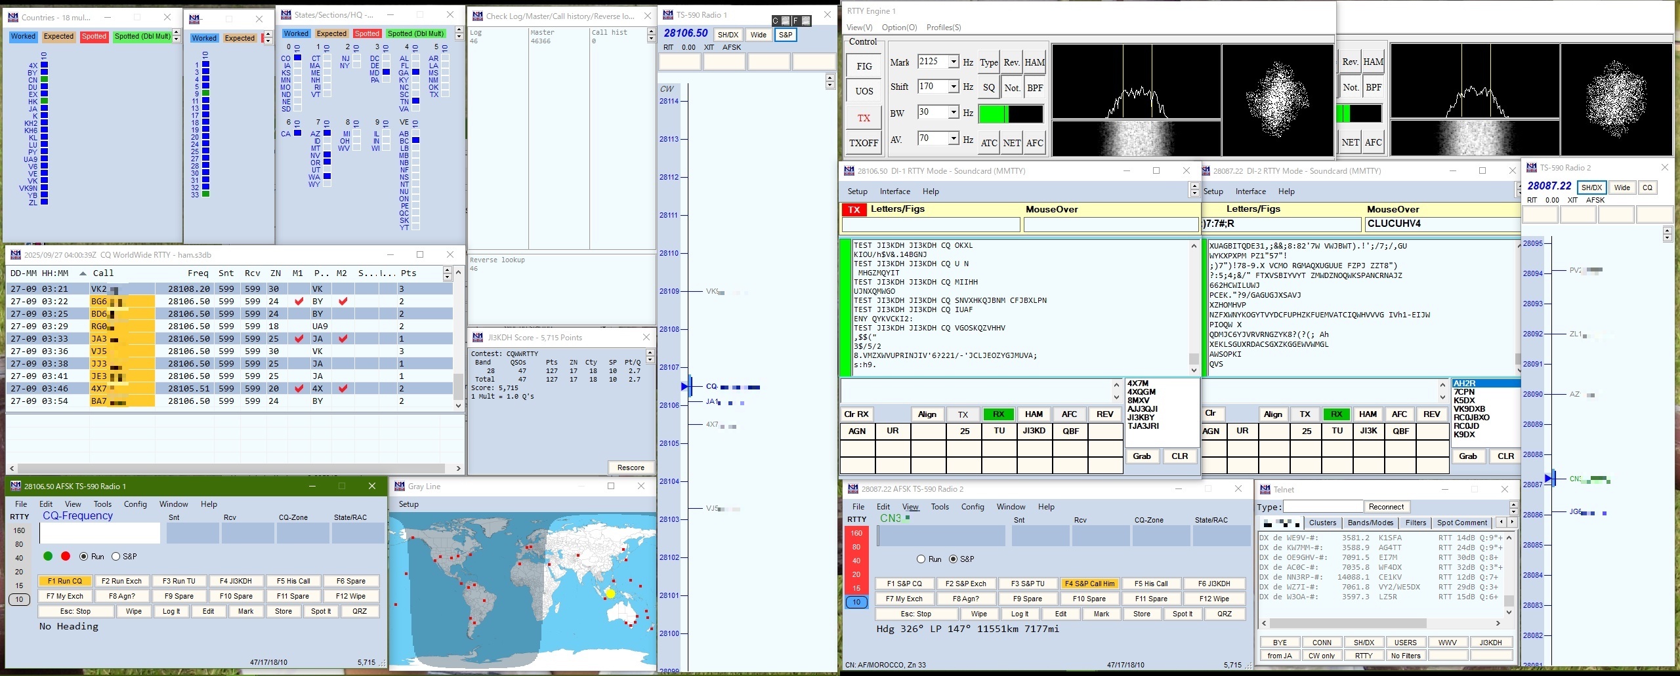This screenshot has height=676, width=1680.
Task: Select Run radio button in Radio 2 entry window
Action: (x=921, y=559)
